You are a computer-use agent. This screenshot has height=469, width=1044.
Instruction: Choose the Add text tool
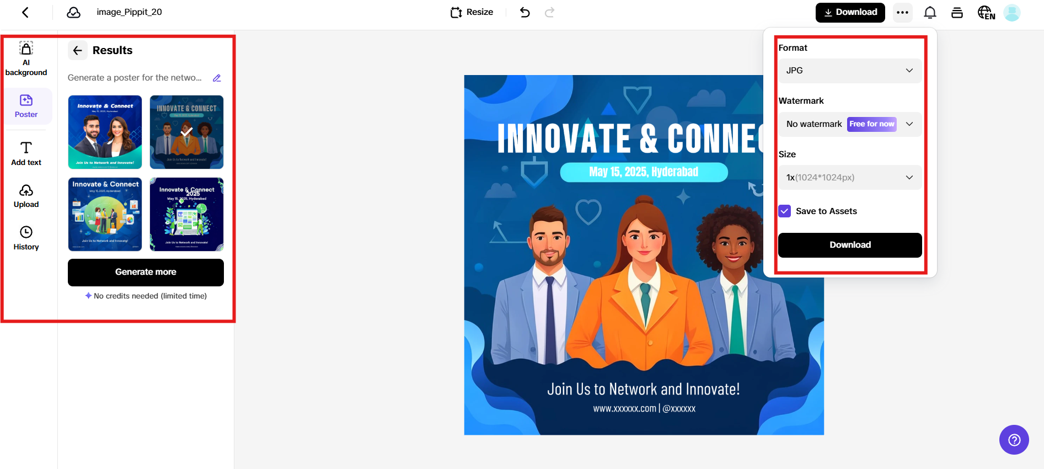tap(26, 153)
